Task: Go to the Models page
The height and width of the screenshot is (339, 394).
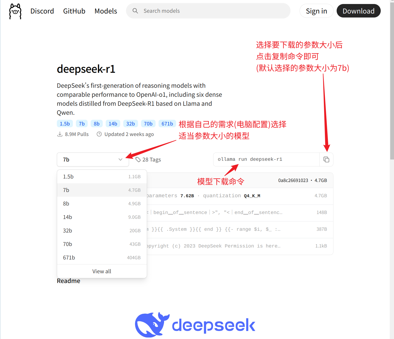Action: (x=106, y=11)
